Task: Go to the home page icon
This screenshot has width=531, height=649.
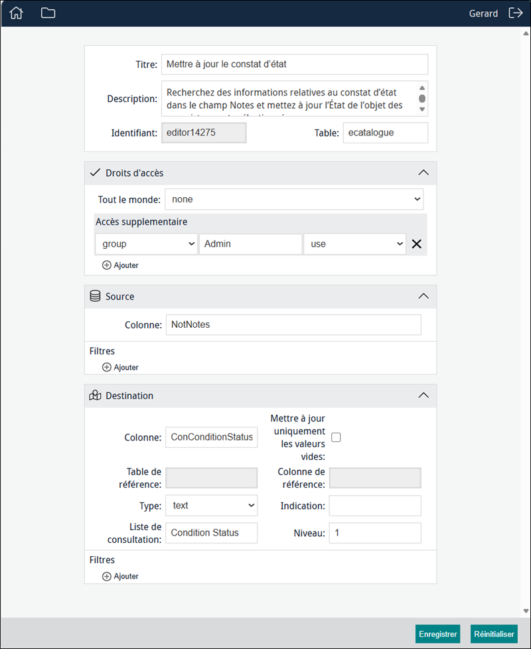Action: point(16,13)
